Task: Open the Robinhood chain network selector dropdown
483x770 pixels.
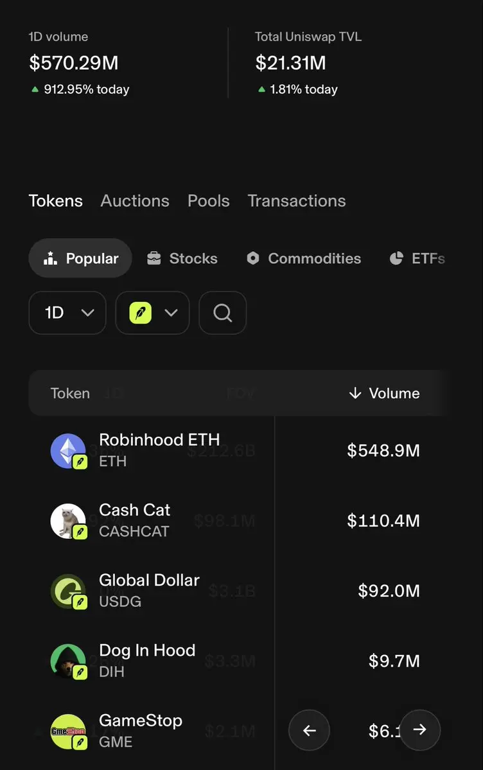Action: tap(152, 313)
